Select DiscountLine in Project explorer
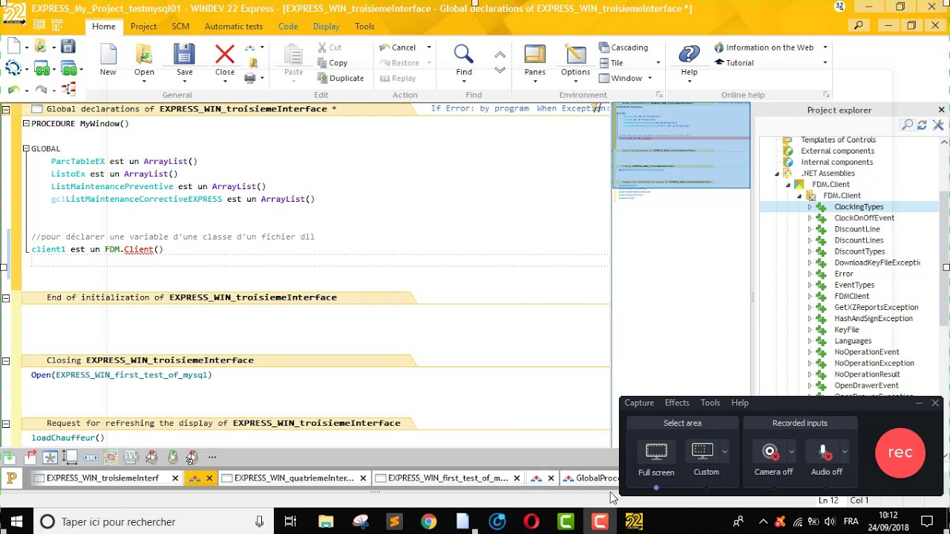The image size is (950, 534). coord(856,229)
